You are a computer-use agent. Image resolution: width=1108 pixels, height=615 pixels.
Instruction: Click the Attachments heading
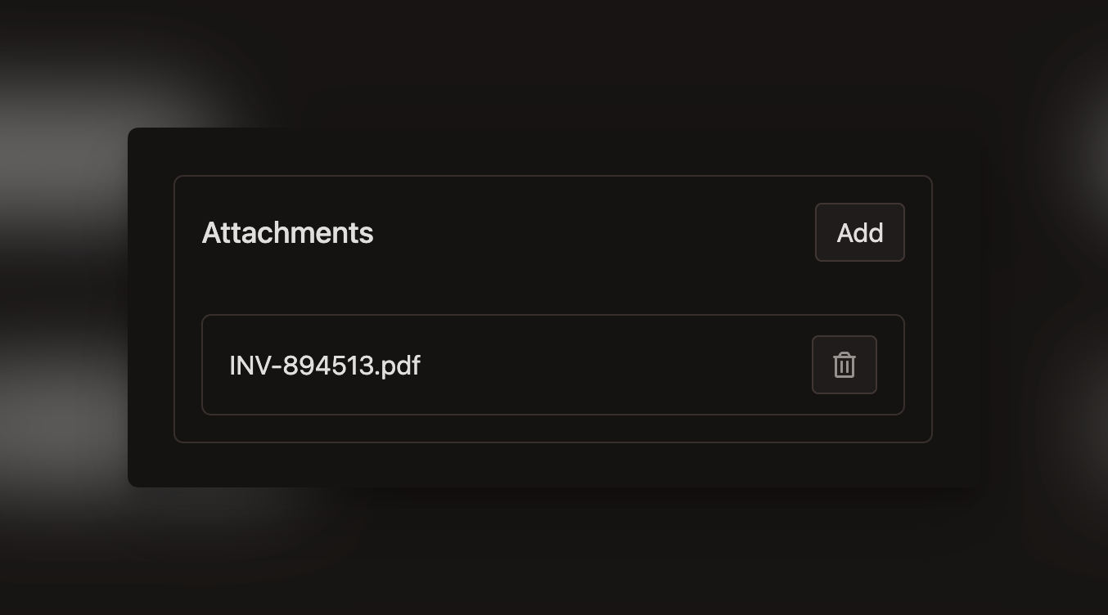tap(287, 233)
